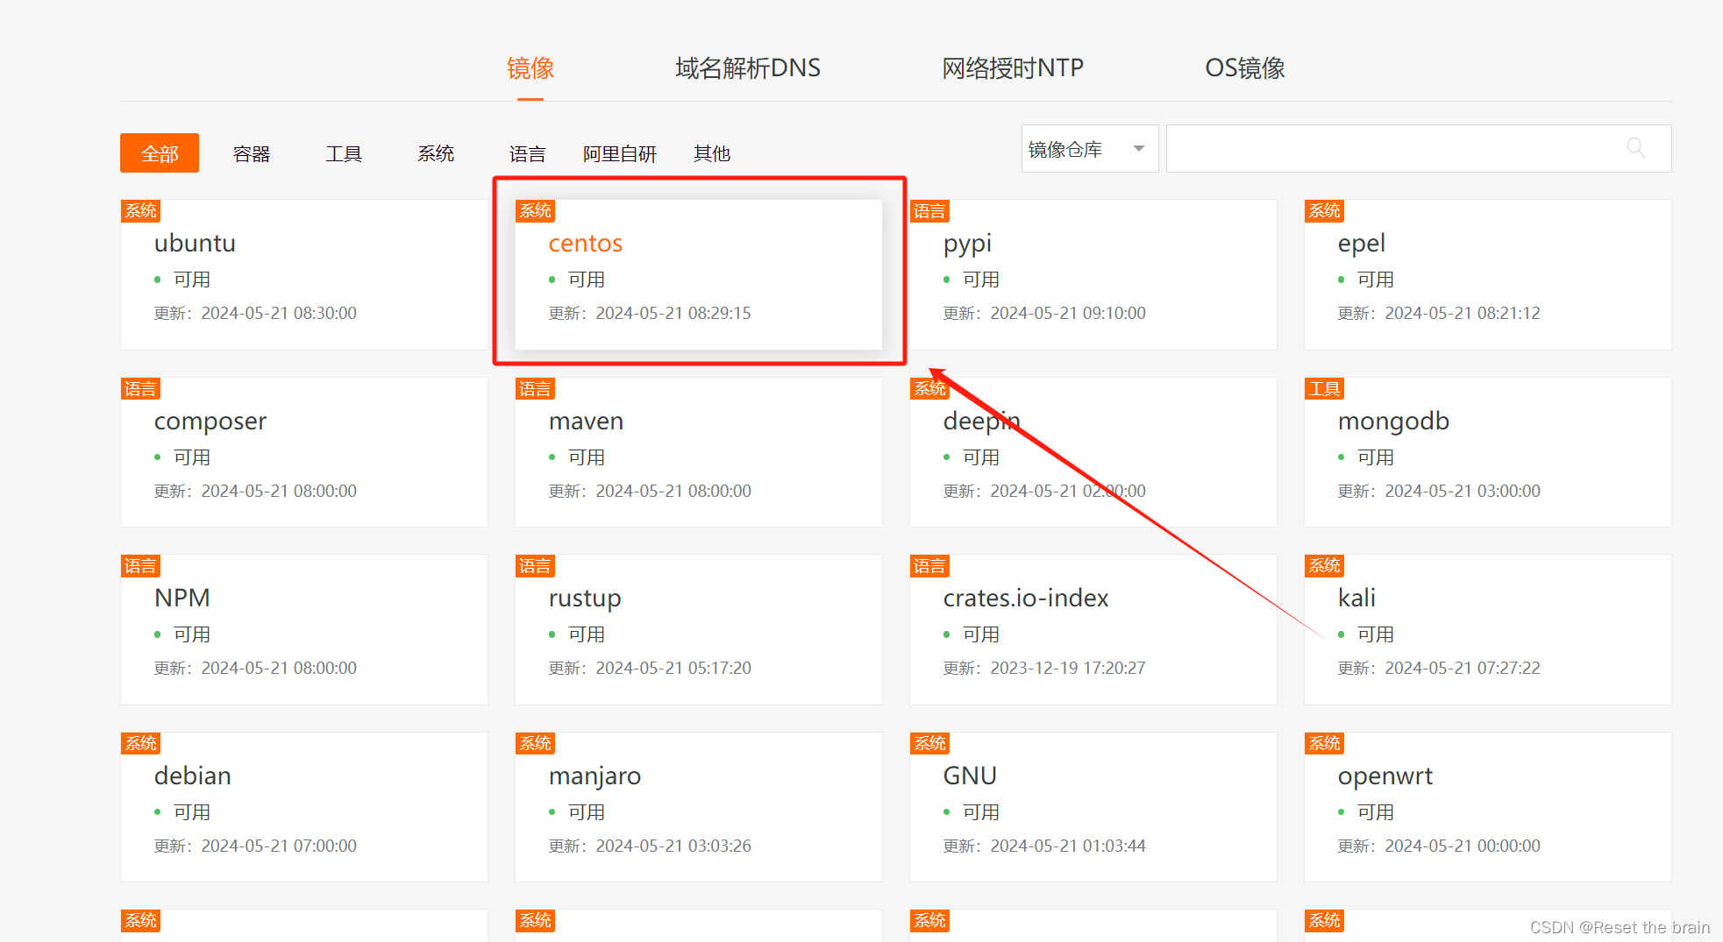Click the 可用 status under NPM

(x=192, y=634)
